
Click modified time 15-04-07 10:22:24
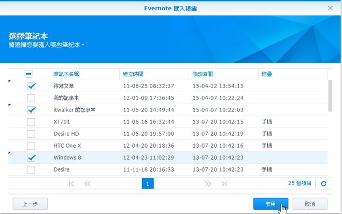[x=218, y=98]
